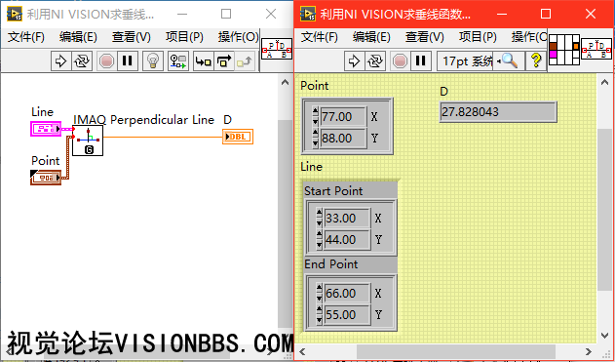Click the front panel VI icon
Screen dimensions: 615x362
click(596, 49)
